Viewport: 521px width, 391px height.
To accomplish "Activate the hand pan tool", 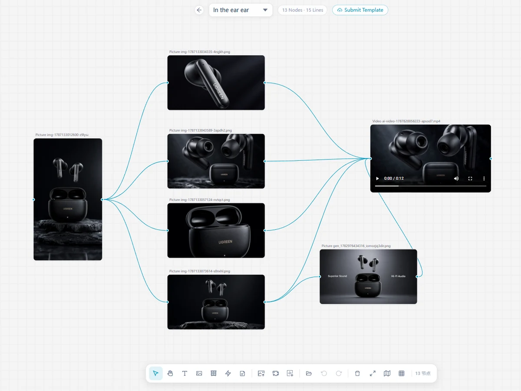I will click(x=170, y=373).
